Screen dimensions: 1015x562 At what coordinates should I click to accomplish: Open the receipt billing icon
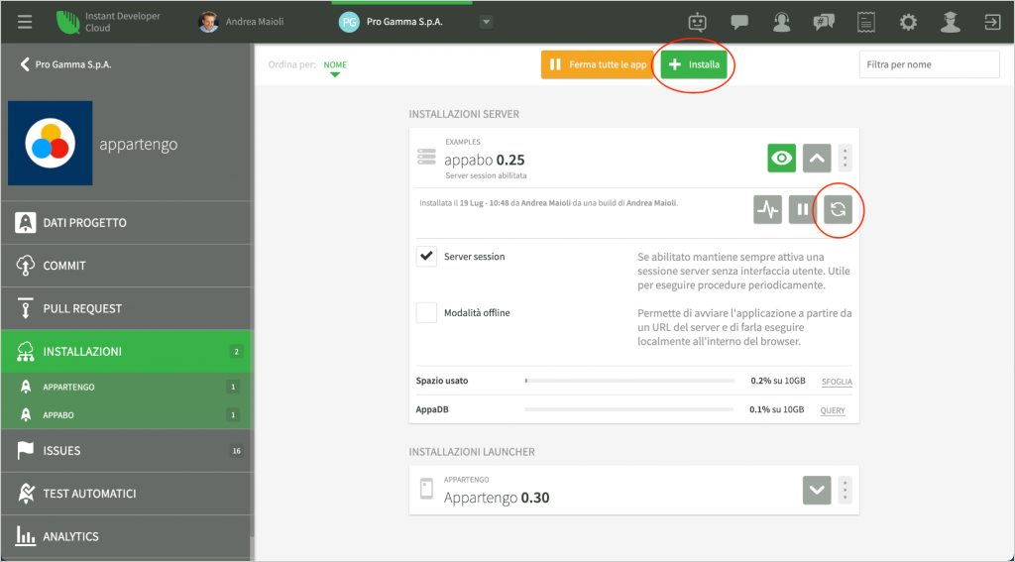tap(865, 23)
